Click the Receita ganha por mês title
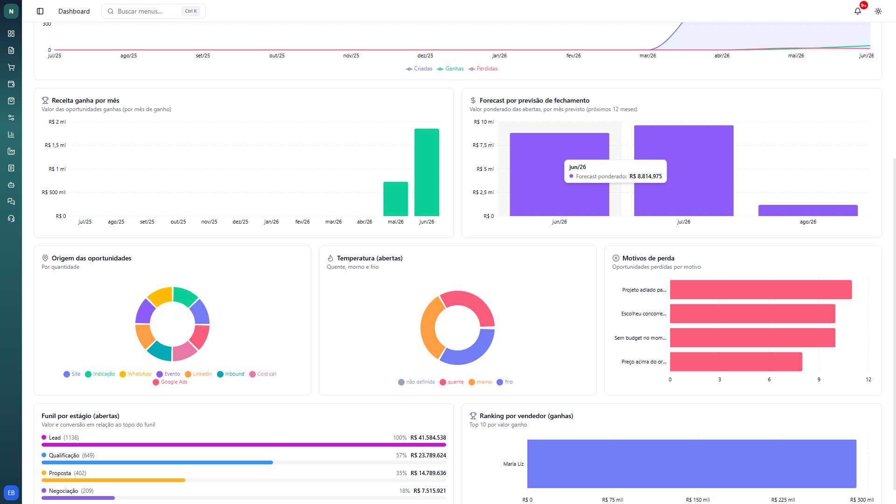The width and height of the screenshot is (896, 504). tap(85, 100)
